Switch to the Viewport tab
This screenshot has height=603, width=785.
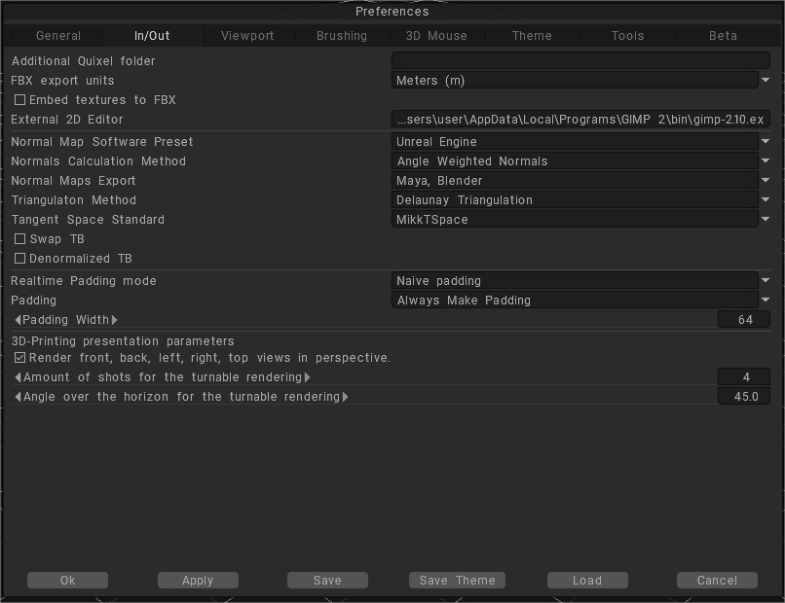coord(247,36)
